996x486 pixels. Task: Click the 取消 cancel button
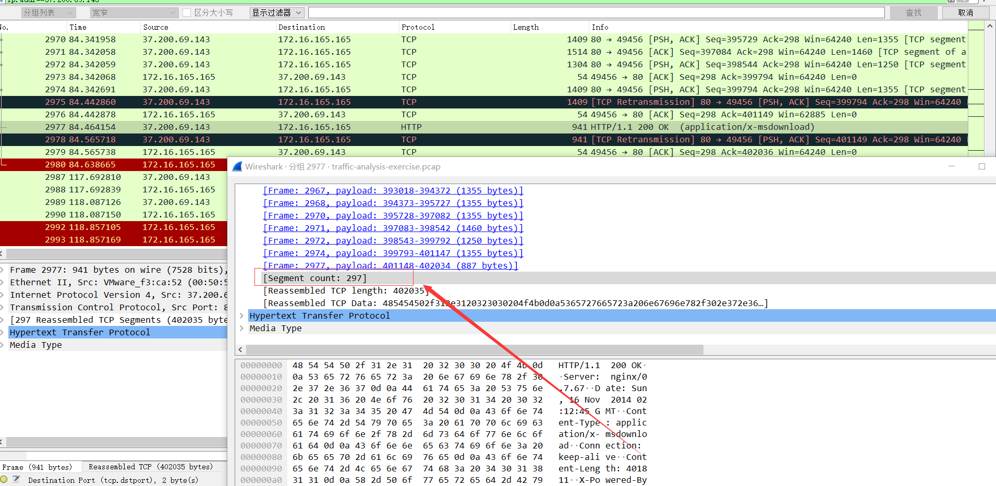click(966, 13)
